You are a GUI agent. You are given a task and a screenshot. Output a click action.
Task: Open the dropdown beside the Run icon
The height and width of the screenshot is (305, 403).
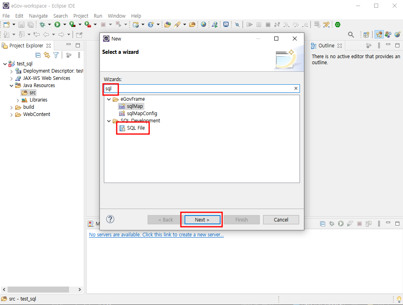(65, 25)
